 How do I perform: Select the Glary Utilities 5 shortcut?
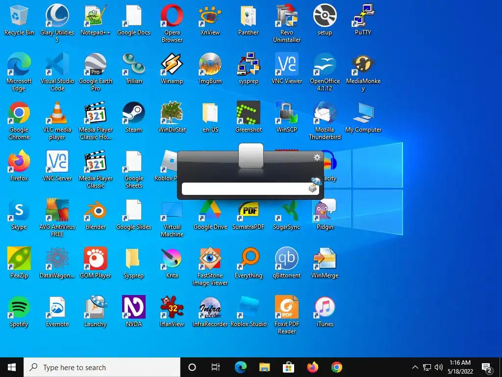pyautogui.click(x=57, y=23)
